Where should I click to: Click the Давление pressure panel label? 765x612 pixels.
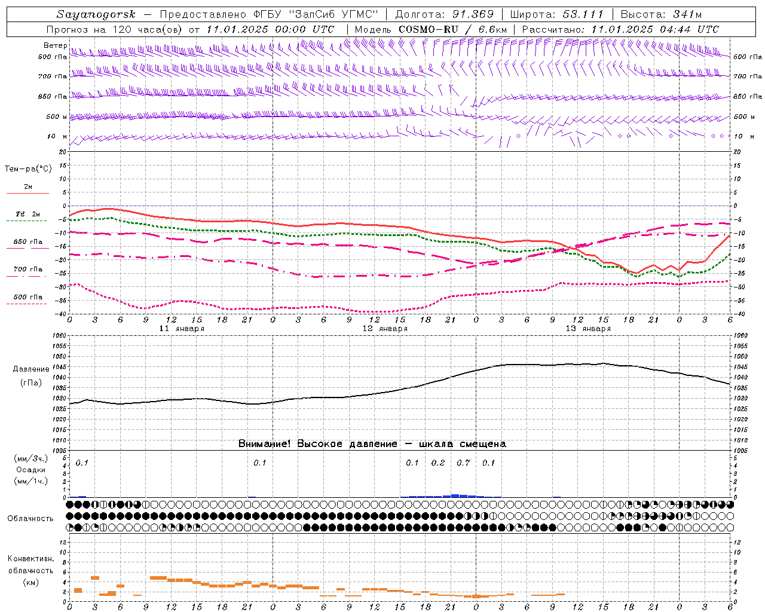pyautogui.click(x=31, y=369)
